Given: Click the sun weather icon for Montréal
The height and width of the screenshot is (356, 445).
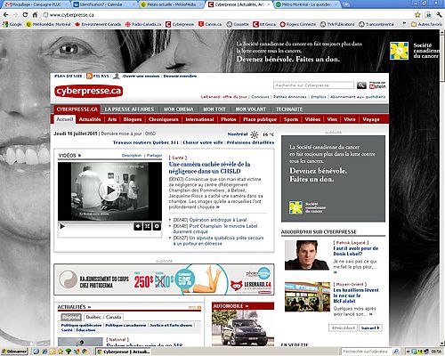Looking at the screenshot, I should 255,134.
